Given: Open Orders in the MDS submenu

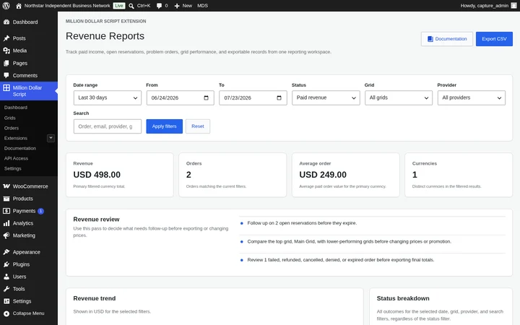Looking at the screenshot, I should (12, 128).
